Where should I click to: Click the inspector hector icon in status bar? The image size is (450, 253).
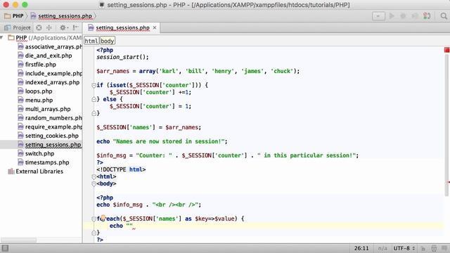pyautogui.click(x=434, y=248)
